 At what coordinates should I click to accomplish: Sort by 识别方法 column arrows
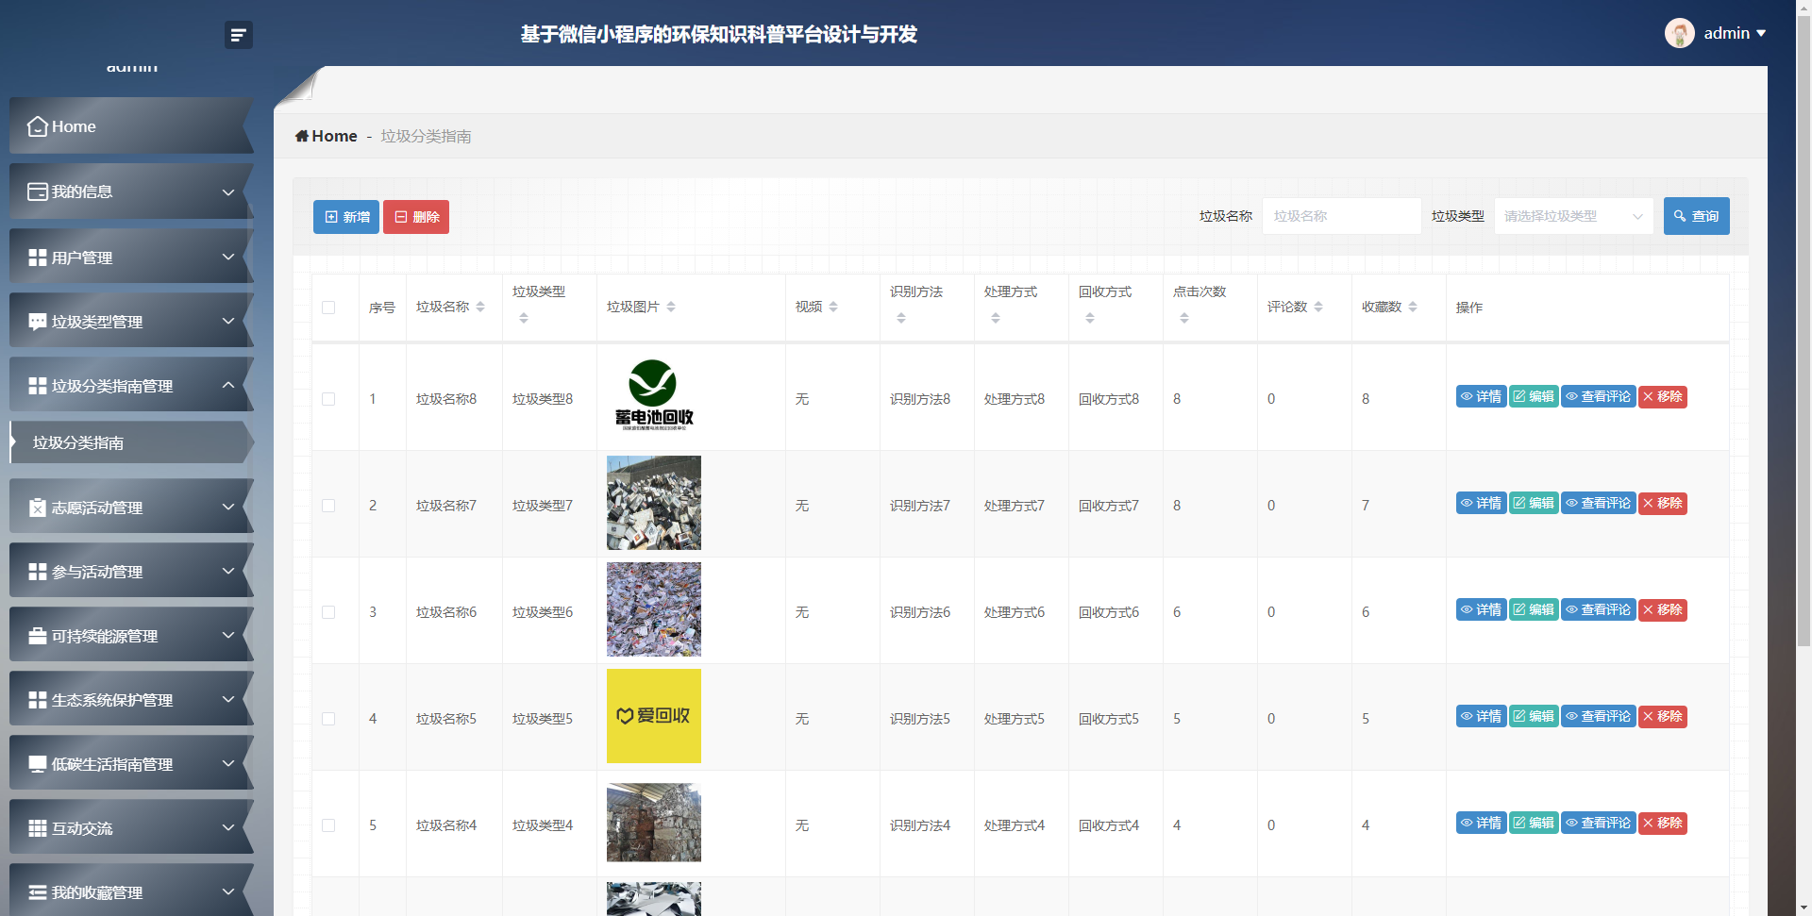click(901, 318)
